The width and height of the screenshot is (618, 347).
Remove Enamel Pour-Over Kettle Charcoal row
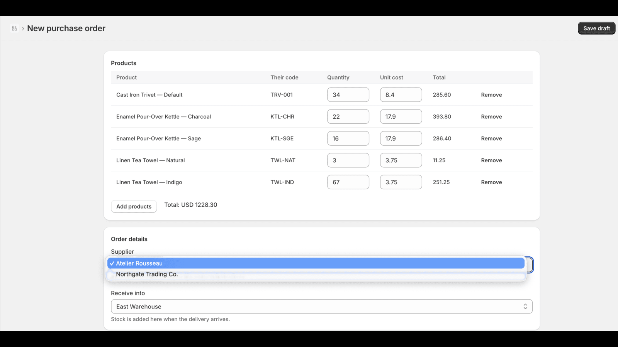491,116
